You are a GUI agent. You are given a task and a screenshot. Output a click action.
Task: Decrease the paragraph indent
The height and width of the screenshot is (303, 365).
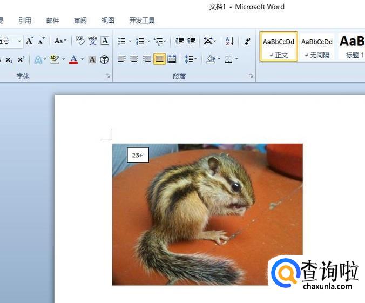(179, 41)
